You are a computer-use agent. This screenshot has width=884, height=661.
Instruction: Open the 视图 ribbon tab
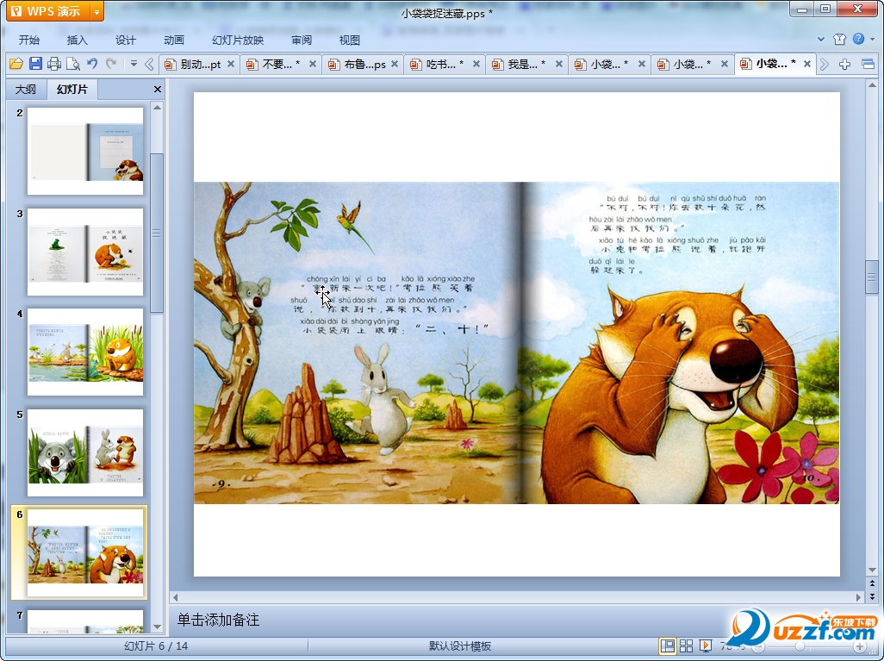click(350, 40)
